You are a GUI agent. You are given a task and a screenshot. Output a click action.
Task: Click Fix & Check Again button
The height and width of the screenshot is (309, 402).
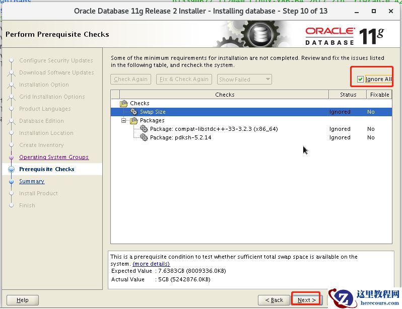click(x=184, y=79)
